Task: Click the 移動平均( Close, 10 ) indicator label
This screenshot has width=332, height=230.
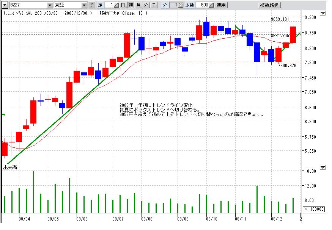Action: pos(123,13)
